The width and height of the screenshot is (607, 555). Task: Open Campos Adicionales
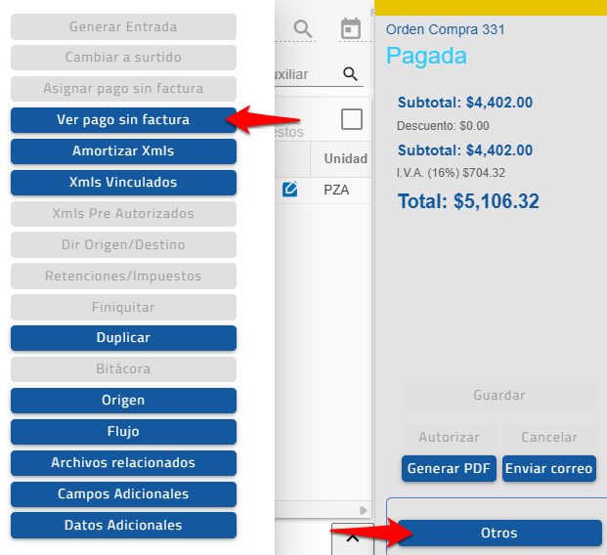123,494
